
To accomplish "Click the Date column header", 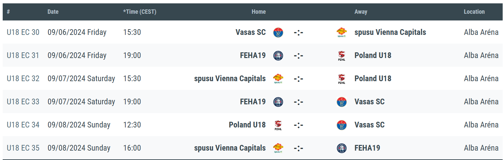I will 53,12.
